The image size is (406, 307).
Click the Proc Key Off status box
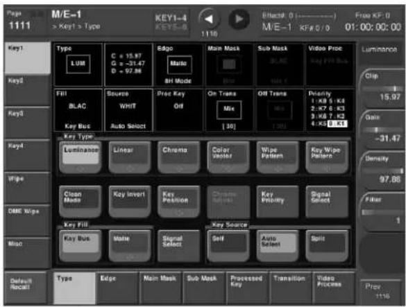click(178, 110)
